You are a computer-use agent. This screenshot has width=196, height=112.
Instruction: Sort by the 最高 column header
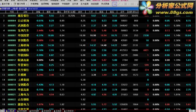pos(101,12)
